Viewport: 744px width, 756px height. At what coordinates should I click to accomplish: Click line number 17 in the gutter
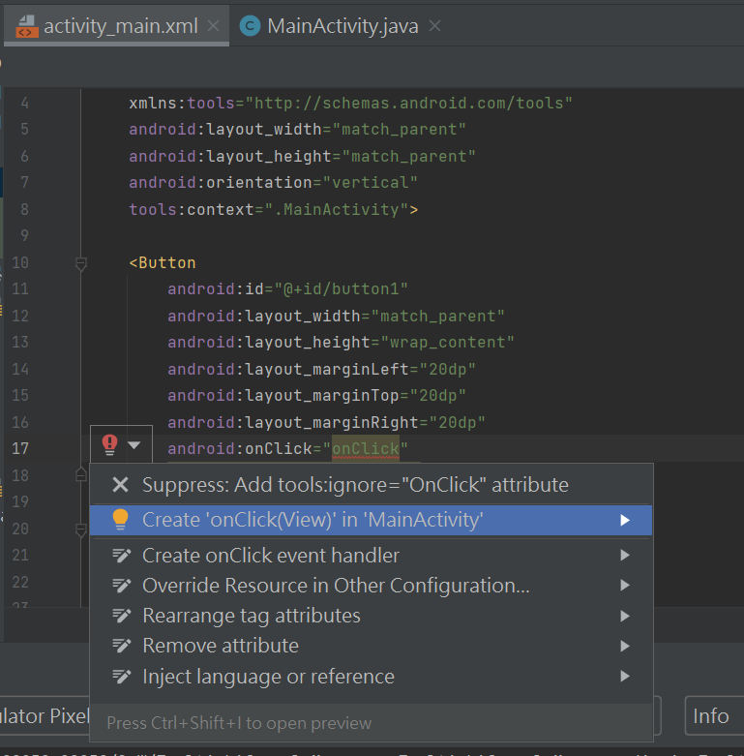coord(20,449)
